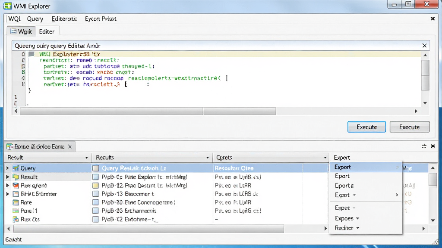The height and width of the screenshot is (248, 442).
Task: Select the Rare tree item
Action: 26,202
